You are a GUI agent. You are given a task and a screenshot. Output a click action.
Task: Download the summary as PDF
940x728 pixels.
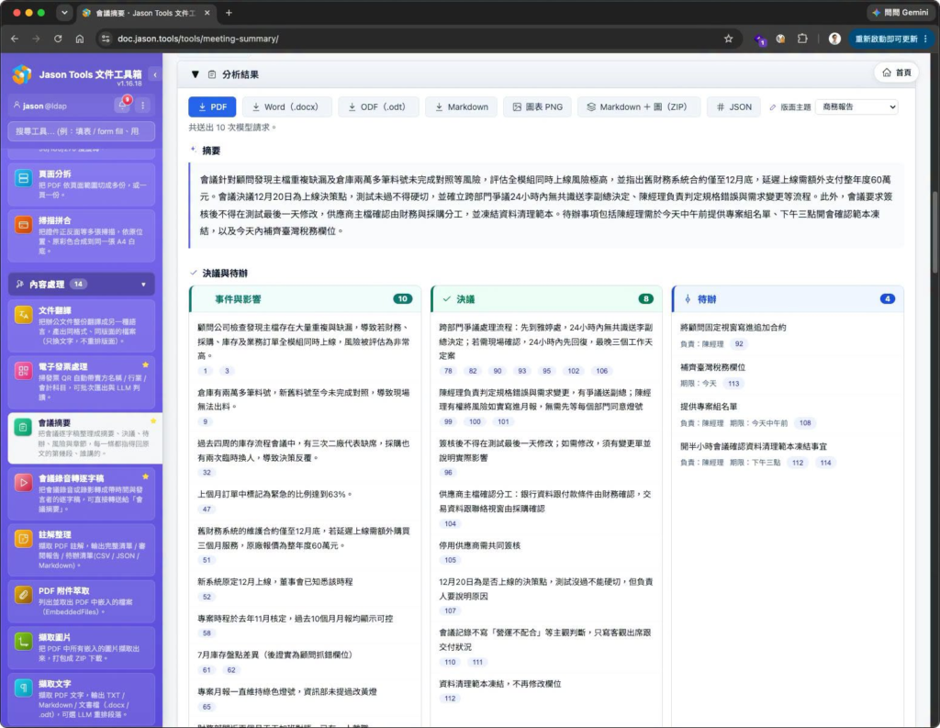pyautogui.click(x=212, y=106)
